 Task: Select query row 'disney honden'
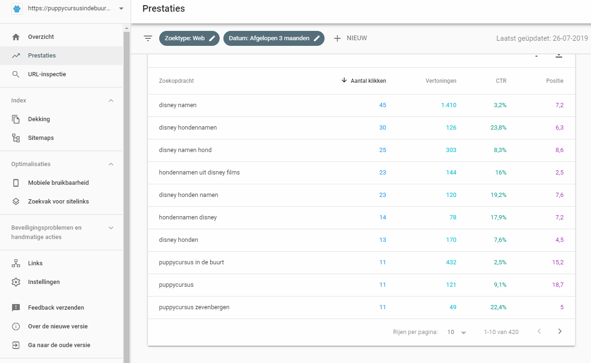(362, 240)
